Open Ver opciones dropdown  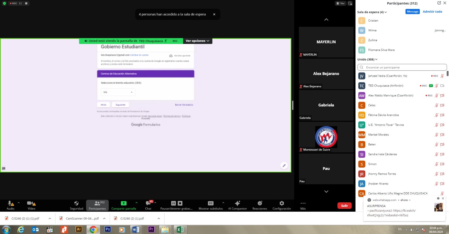198,41
